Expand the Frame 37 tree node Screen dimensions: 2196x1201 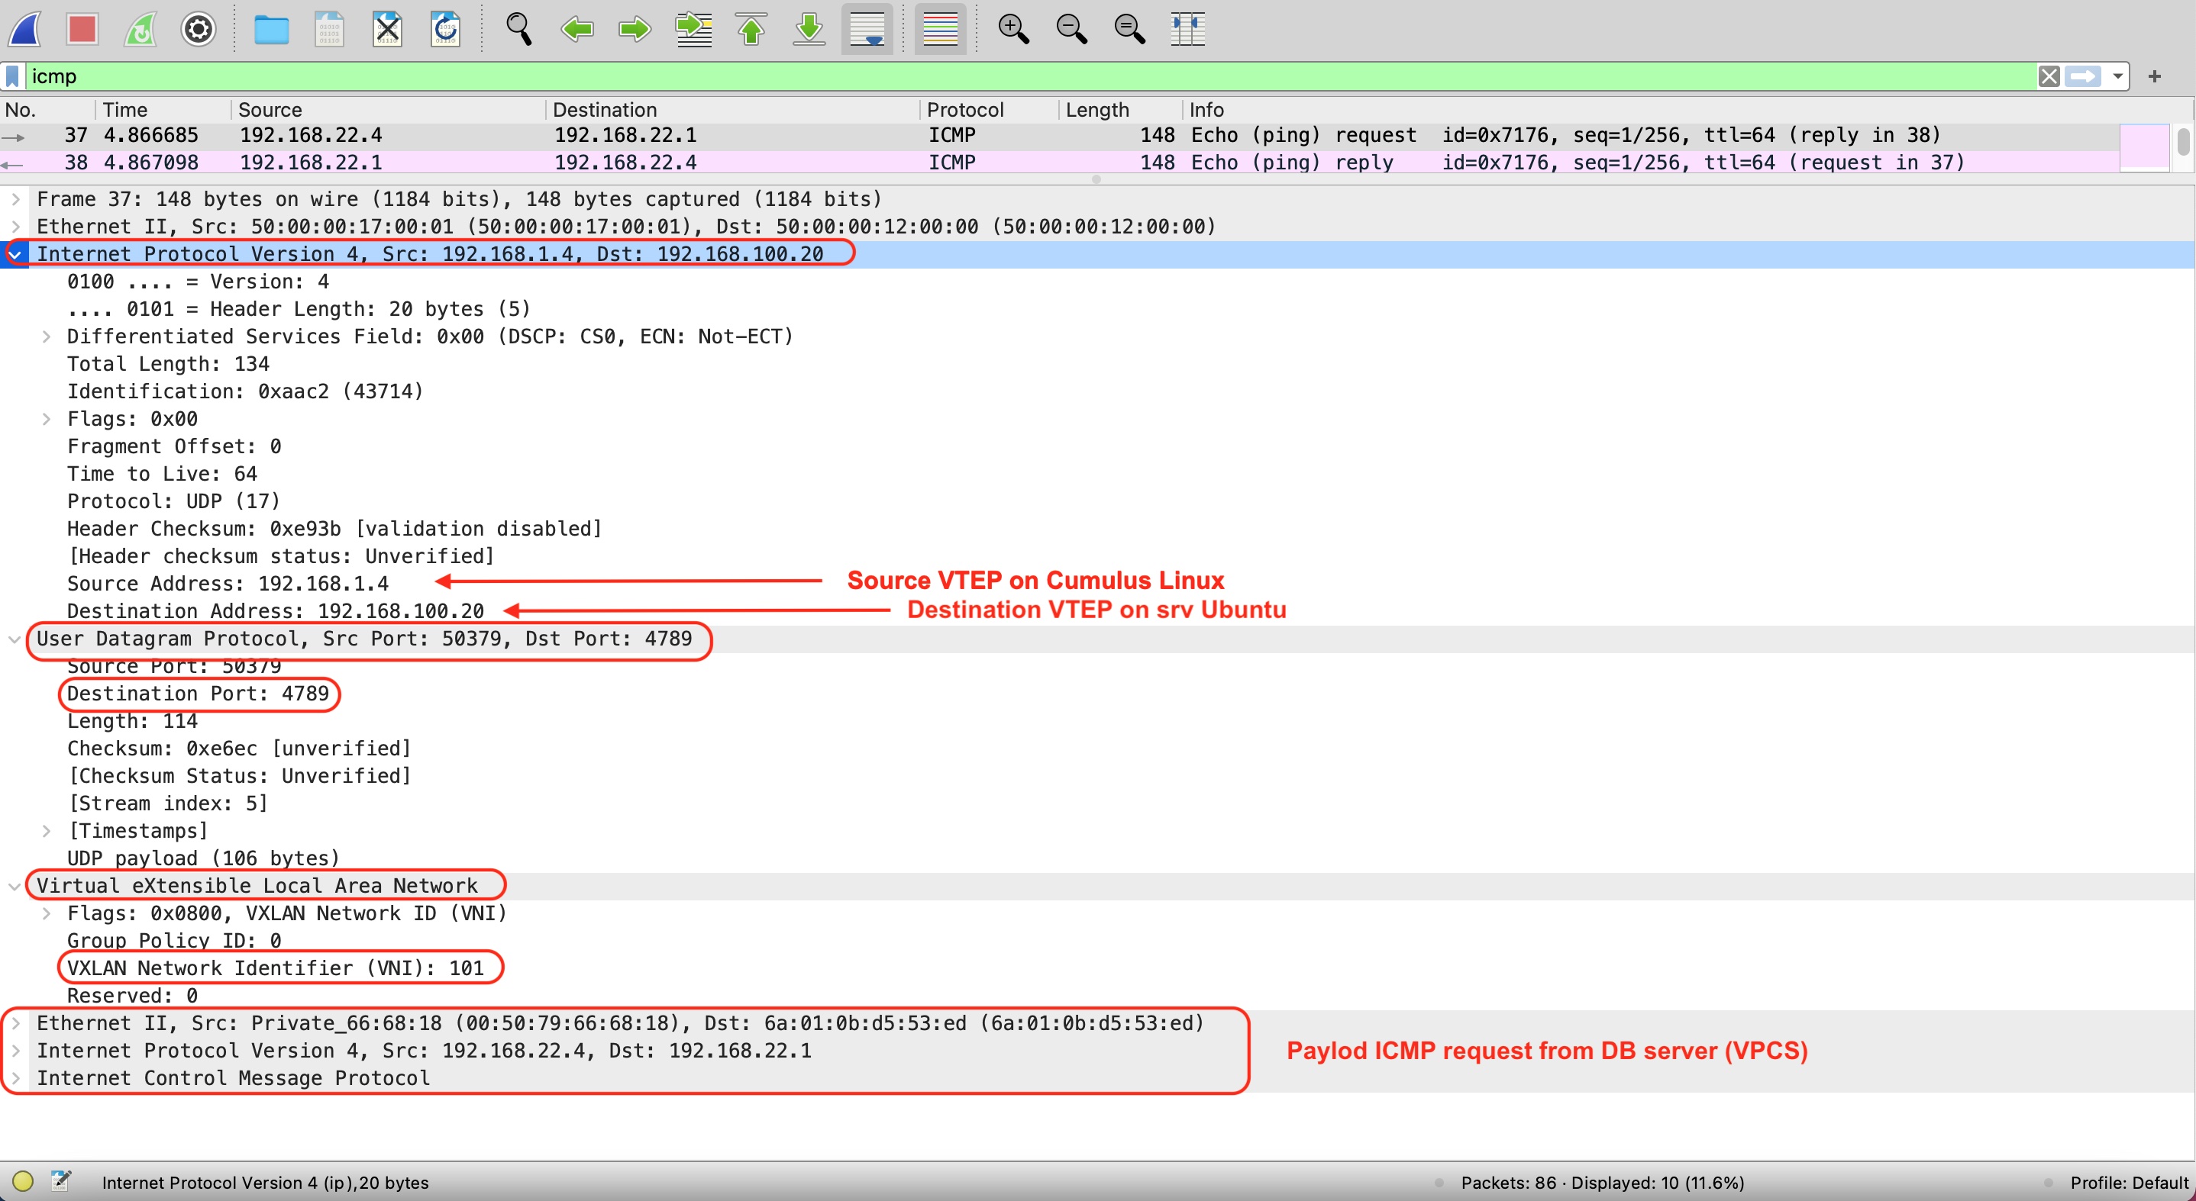[15, 199]
